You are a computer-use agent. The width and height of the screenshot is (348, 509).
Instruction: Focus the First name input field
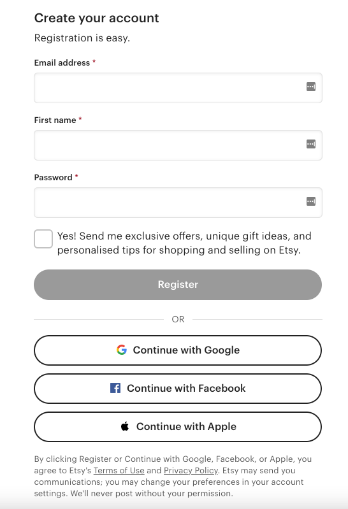(178, 145)
